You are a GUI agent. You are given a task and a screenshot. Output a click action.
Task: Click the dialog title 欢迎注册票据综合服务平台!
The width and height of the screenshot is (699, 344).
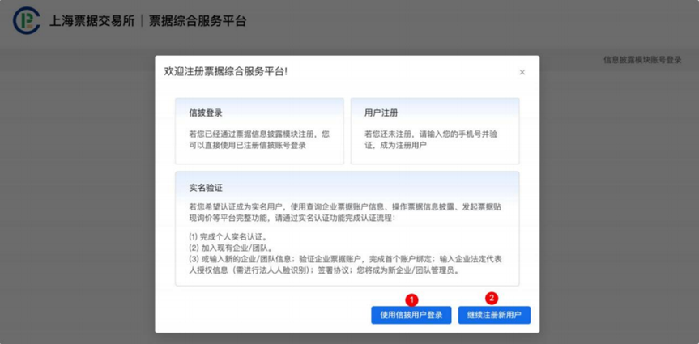[x=225, y=71]
